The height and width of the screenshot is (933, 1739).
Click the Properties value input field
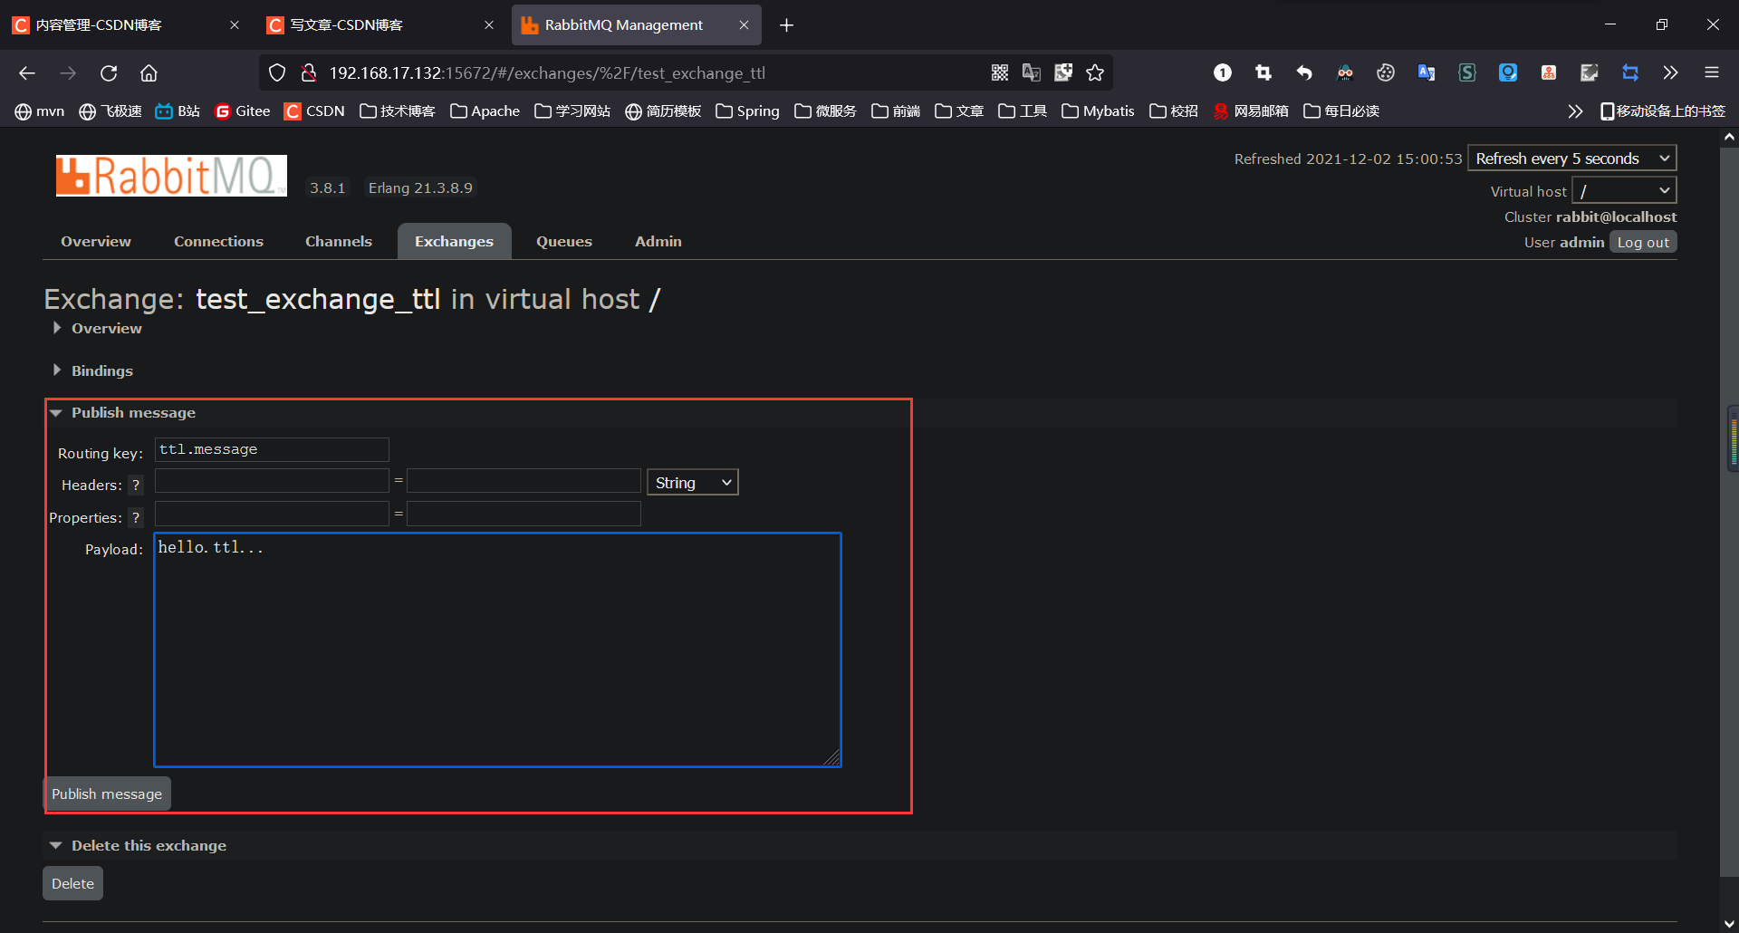tap(524, 515)
